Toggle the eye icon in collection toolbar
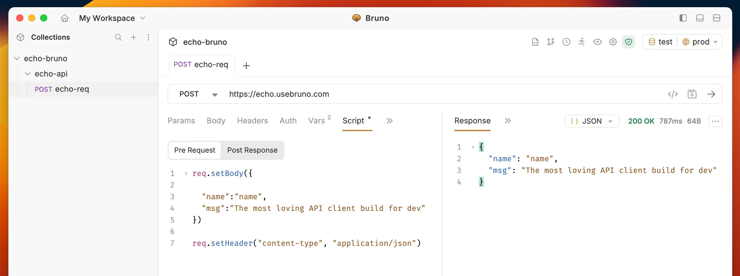 click(597, 42)
